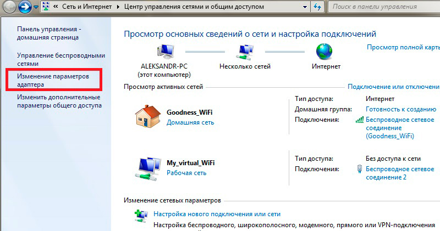Image resolution: width=440 pixels, height=231 pixels.
Task: Click the ALEKSANDR-PC computer icon
Action: (x=165, y=52)
